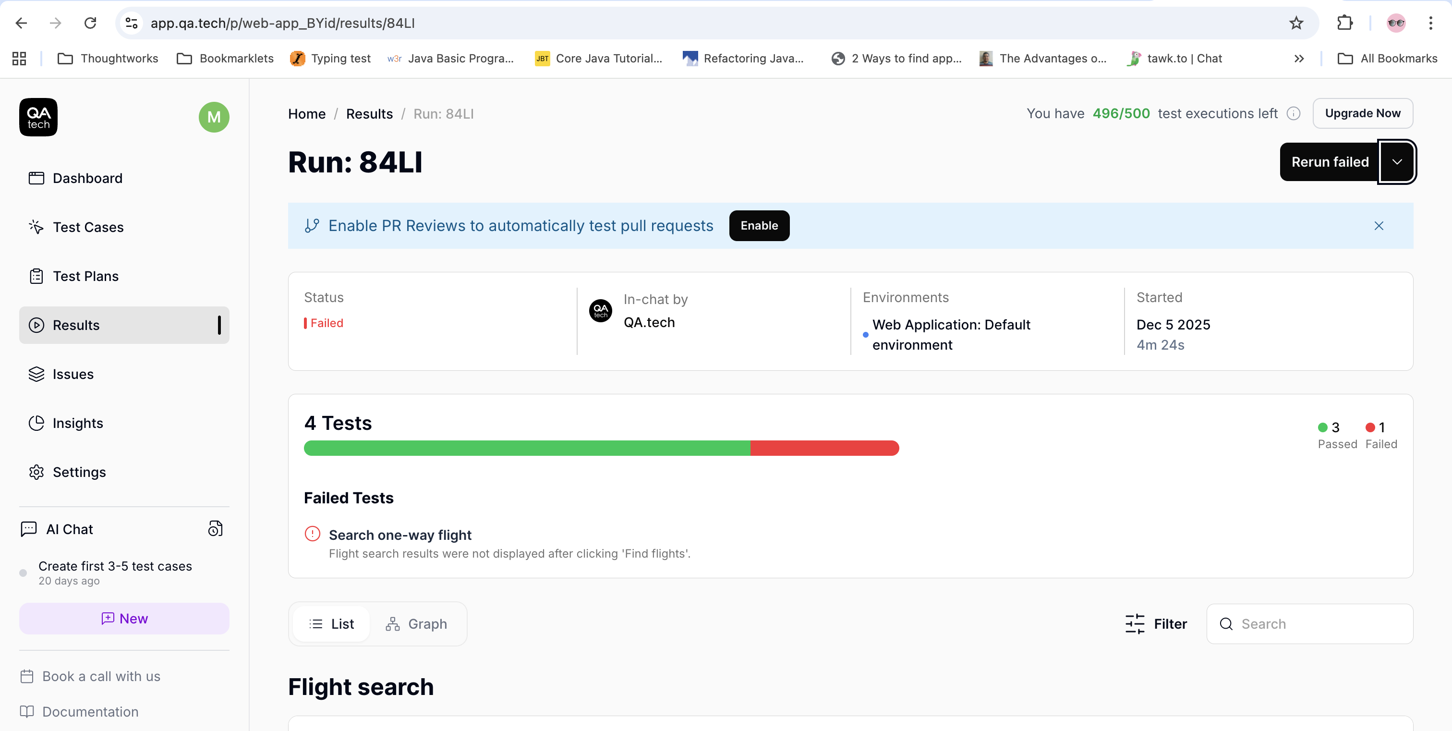This screenshot has height=731, width=1452.
Task: Open the user avatar M circle
Action: 214,117
